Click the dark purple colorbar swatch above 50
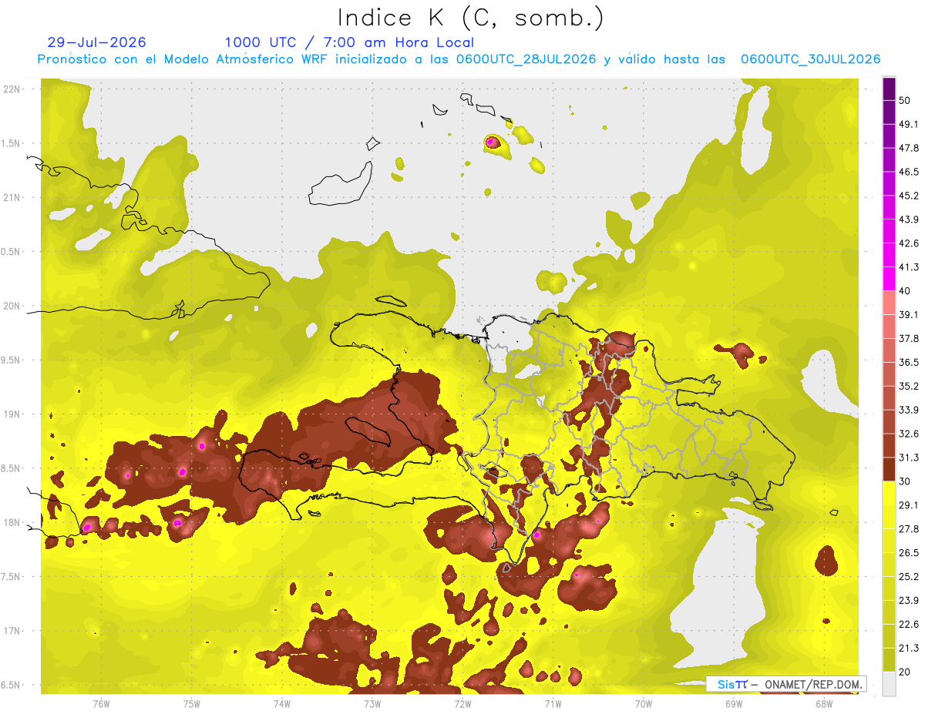 (x=890, y=89)
